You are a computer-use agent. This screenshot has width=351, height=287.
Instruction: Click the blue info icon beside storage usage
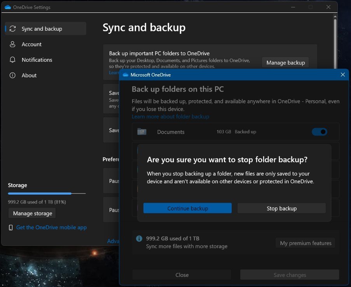point(139,238)
